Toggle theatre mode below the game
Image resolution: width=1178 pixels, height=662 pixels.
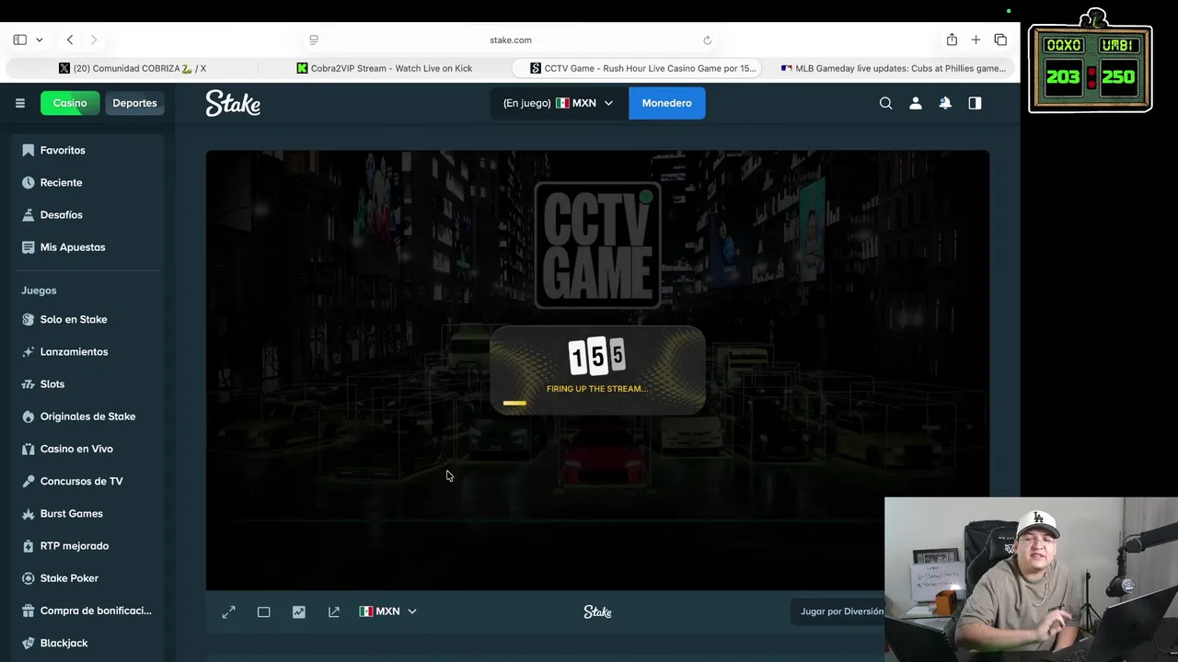tap(263, 611)
